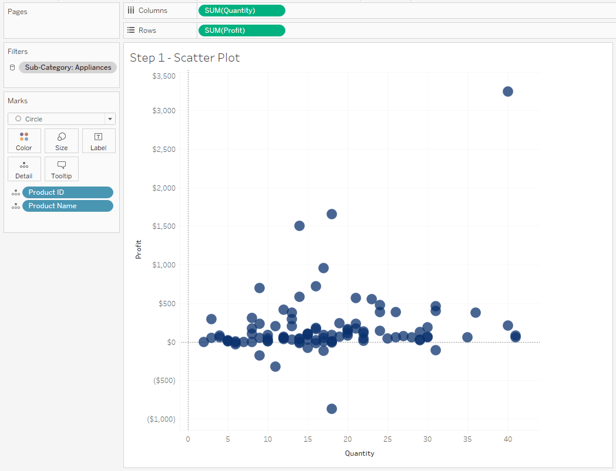This screenshot has width=616, height=471.
Task: Click the Quantity axis label
Action: [x=359, y=453]
